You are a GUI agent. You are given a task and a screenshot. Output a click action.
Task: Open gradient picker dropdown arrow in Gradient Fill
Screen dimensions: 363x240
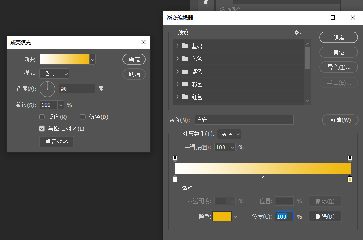(92, 60)
